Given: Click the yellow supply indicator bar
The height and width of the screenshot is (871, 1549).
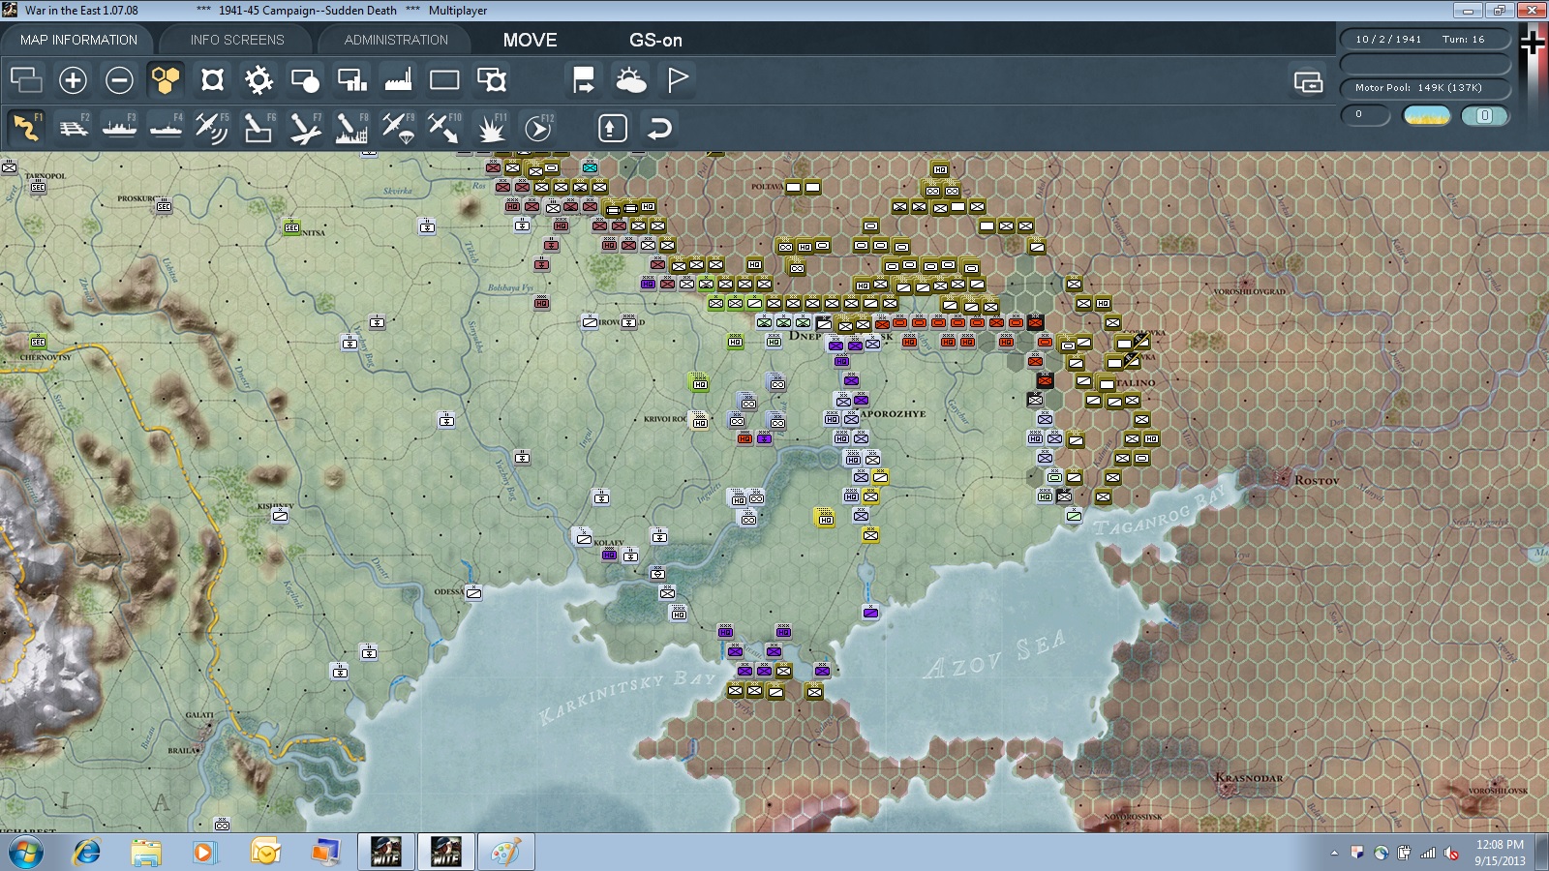Looking at the screenshot, I should point(1427,116).
